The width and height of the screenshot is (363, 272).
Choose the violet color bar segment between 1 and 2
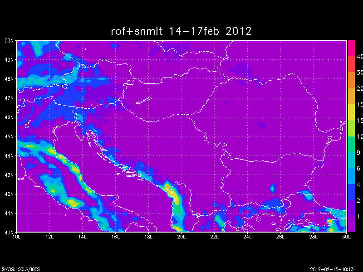(351, 208)
